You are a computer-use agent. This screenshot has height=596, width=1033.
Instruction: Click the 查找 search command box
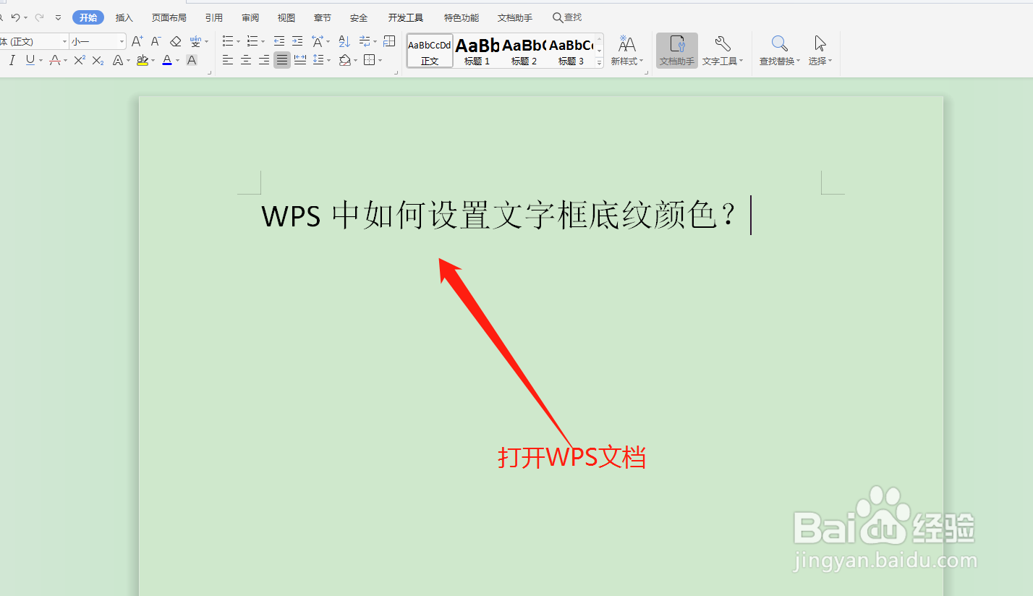click(x=567, y=17)
